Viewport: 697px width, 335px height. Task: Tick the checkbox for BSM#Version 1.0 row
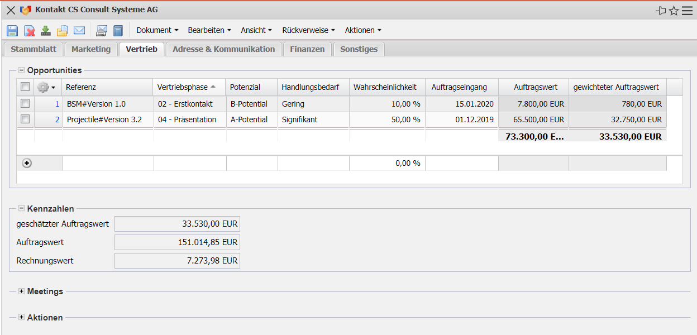[25, 104]
